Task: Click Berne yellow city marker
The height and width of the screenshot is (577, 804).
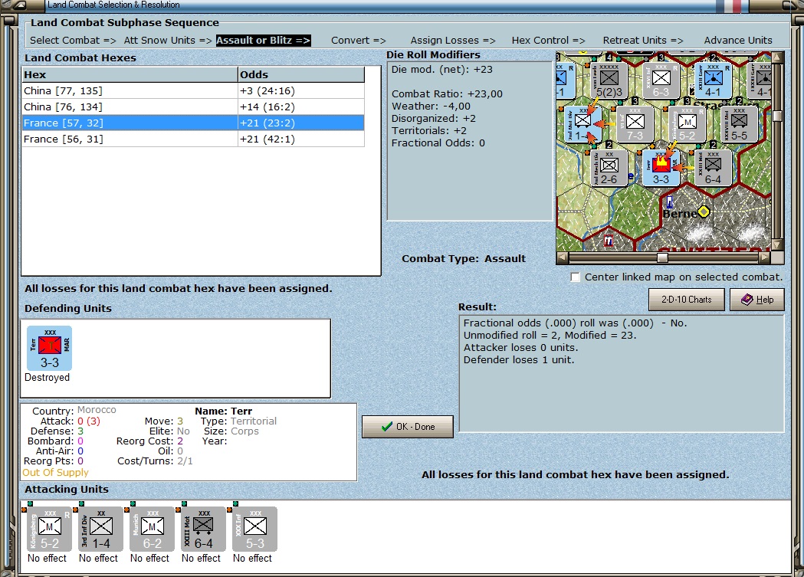Action: tap(704, 211)
